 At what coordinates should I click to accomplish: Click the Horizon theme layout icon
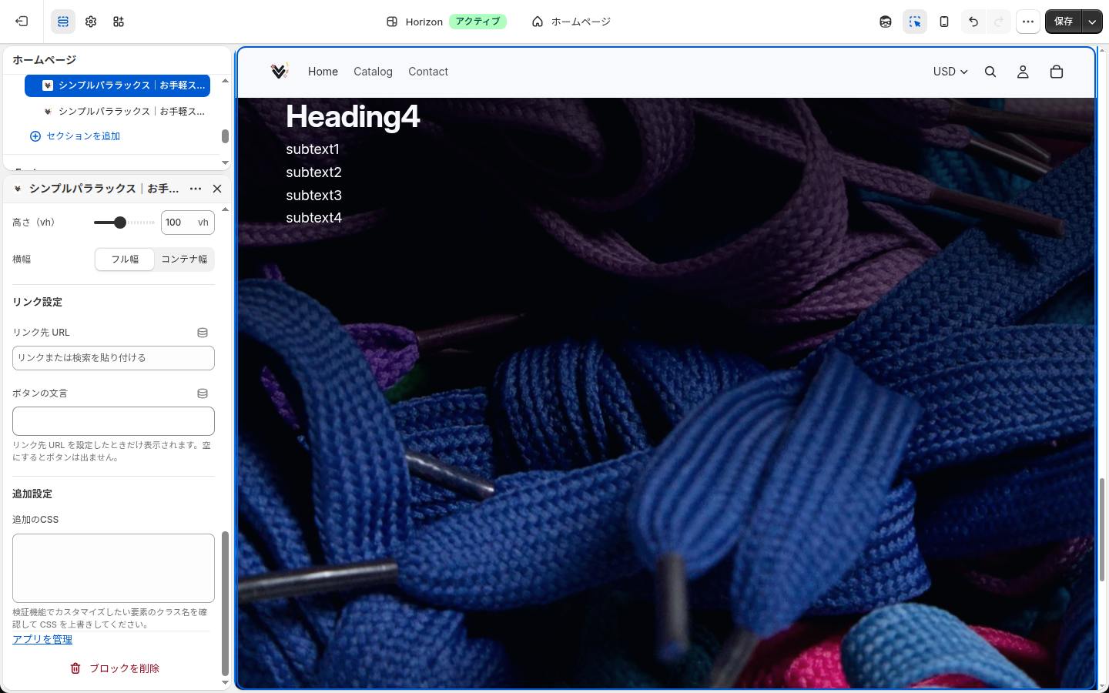click(x=392, y=22)
